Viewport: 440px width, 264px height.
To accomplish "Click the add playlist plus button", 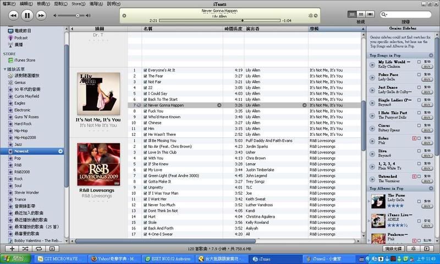I will [x=12, y=249].
